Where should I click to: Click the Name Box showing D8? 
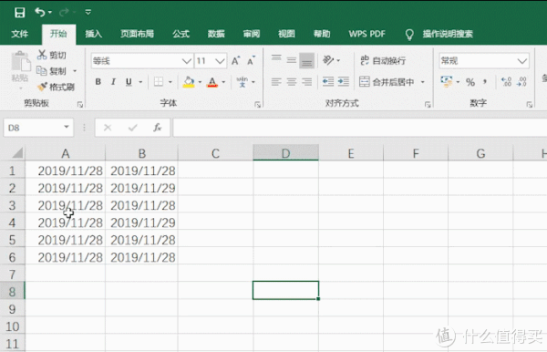(38, 128)
